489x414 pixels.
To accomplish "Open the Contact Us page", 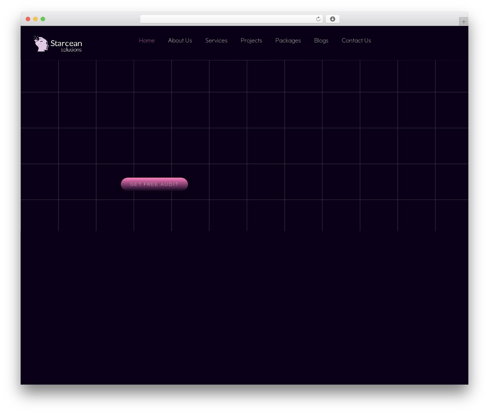I will [x=356, y=40].
